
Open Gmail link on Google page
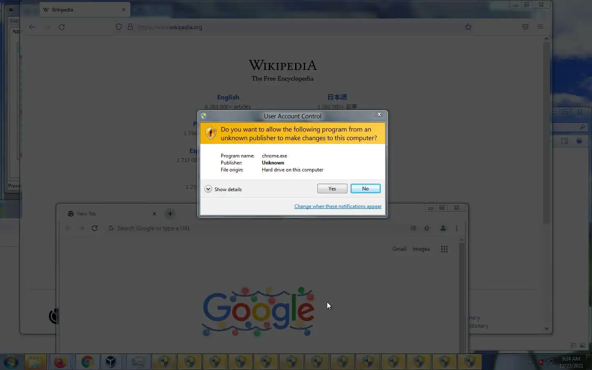click(399, 249)
